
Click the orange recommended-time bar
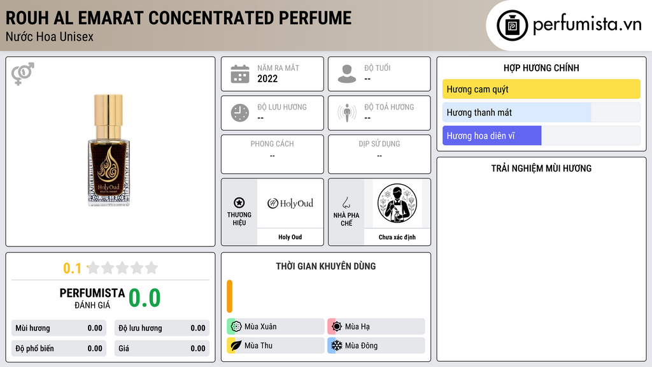point(229,296)
